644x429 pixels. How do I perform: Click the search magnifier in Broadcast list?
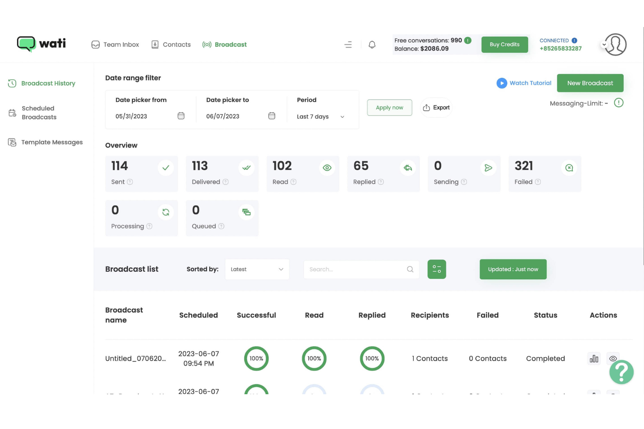coord(409,269)
